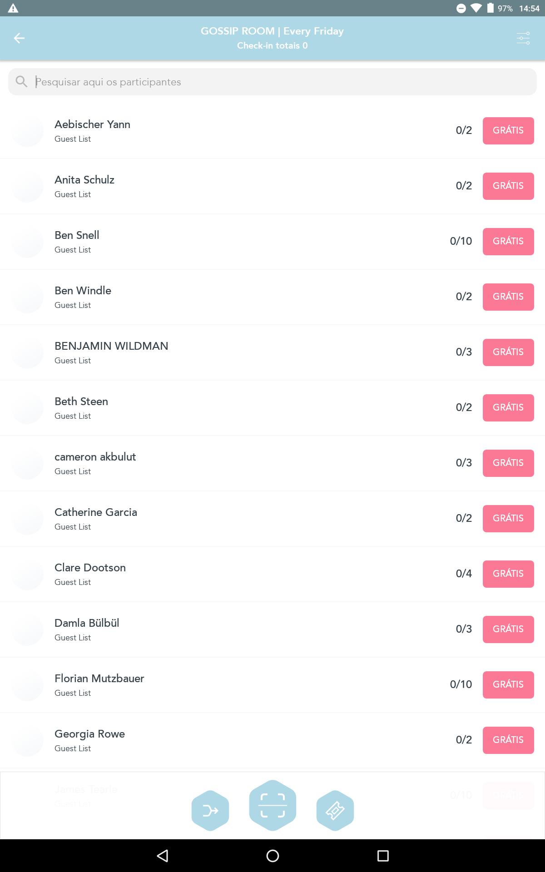The height and width of the screenshot is (872, 545).
Task: Tap the search magnifier icon
Action: [21, 82]
